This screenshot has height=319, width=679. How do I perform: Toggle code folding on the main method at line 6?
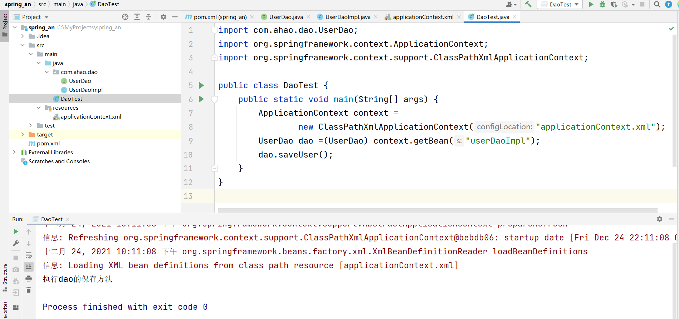[215, 99]
